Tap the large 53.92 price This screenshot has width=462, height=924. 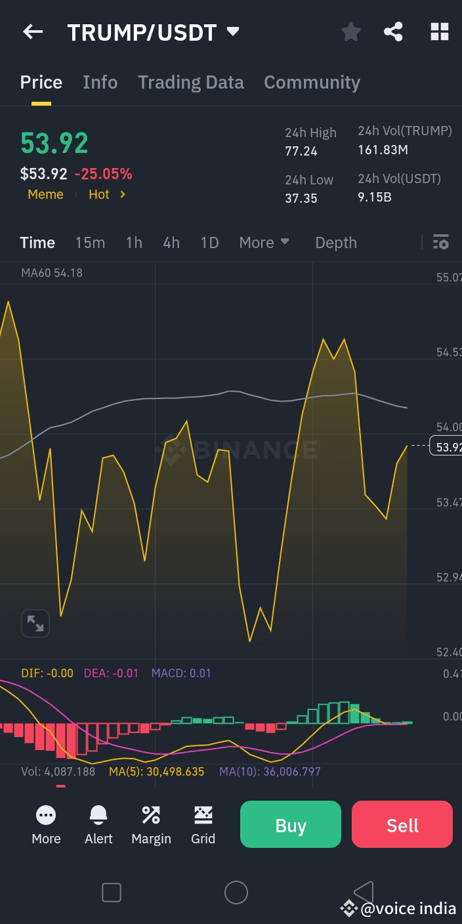(x=54, y=143)
